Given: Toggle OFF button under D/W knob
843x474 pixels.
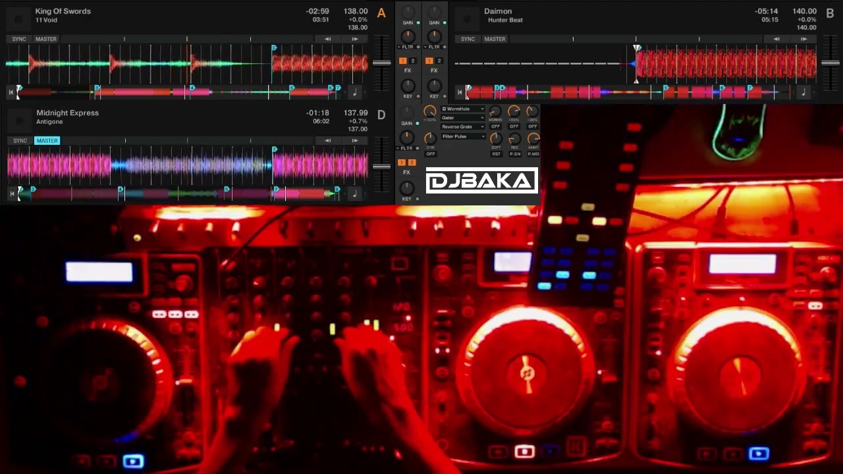Looking at the screenshot, I should point(431,154).
